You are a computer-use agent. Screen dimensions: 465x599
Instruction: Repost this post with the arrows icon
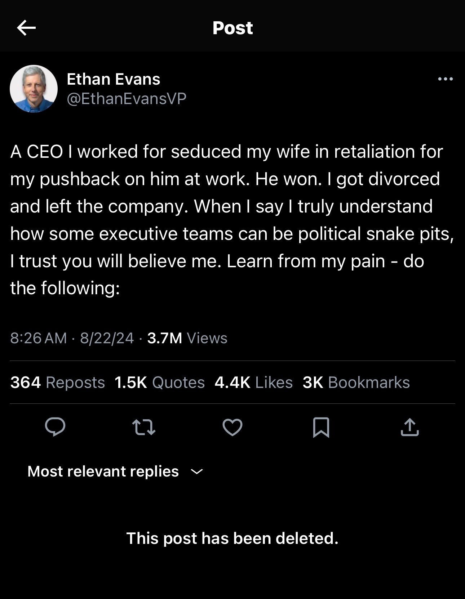[144, 427]
